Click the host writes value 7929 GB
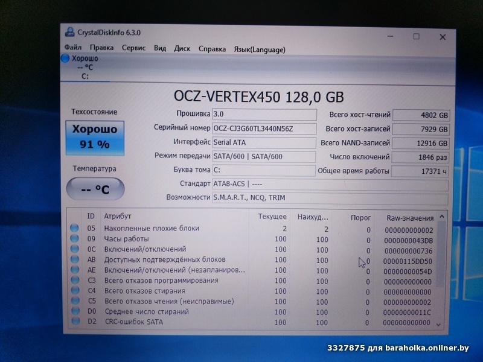 click(421, 129)
